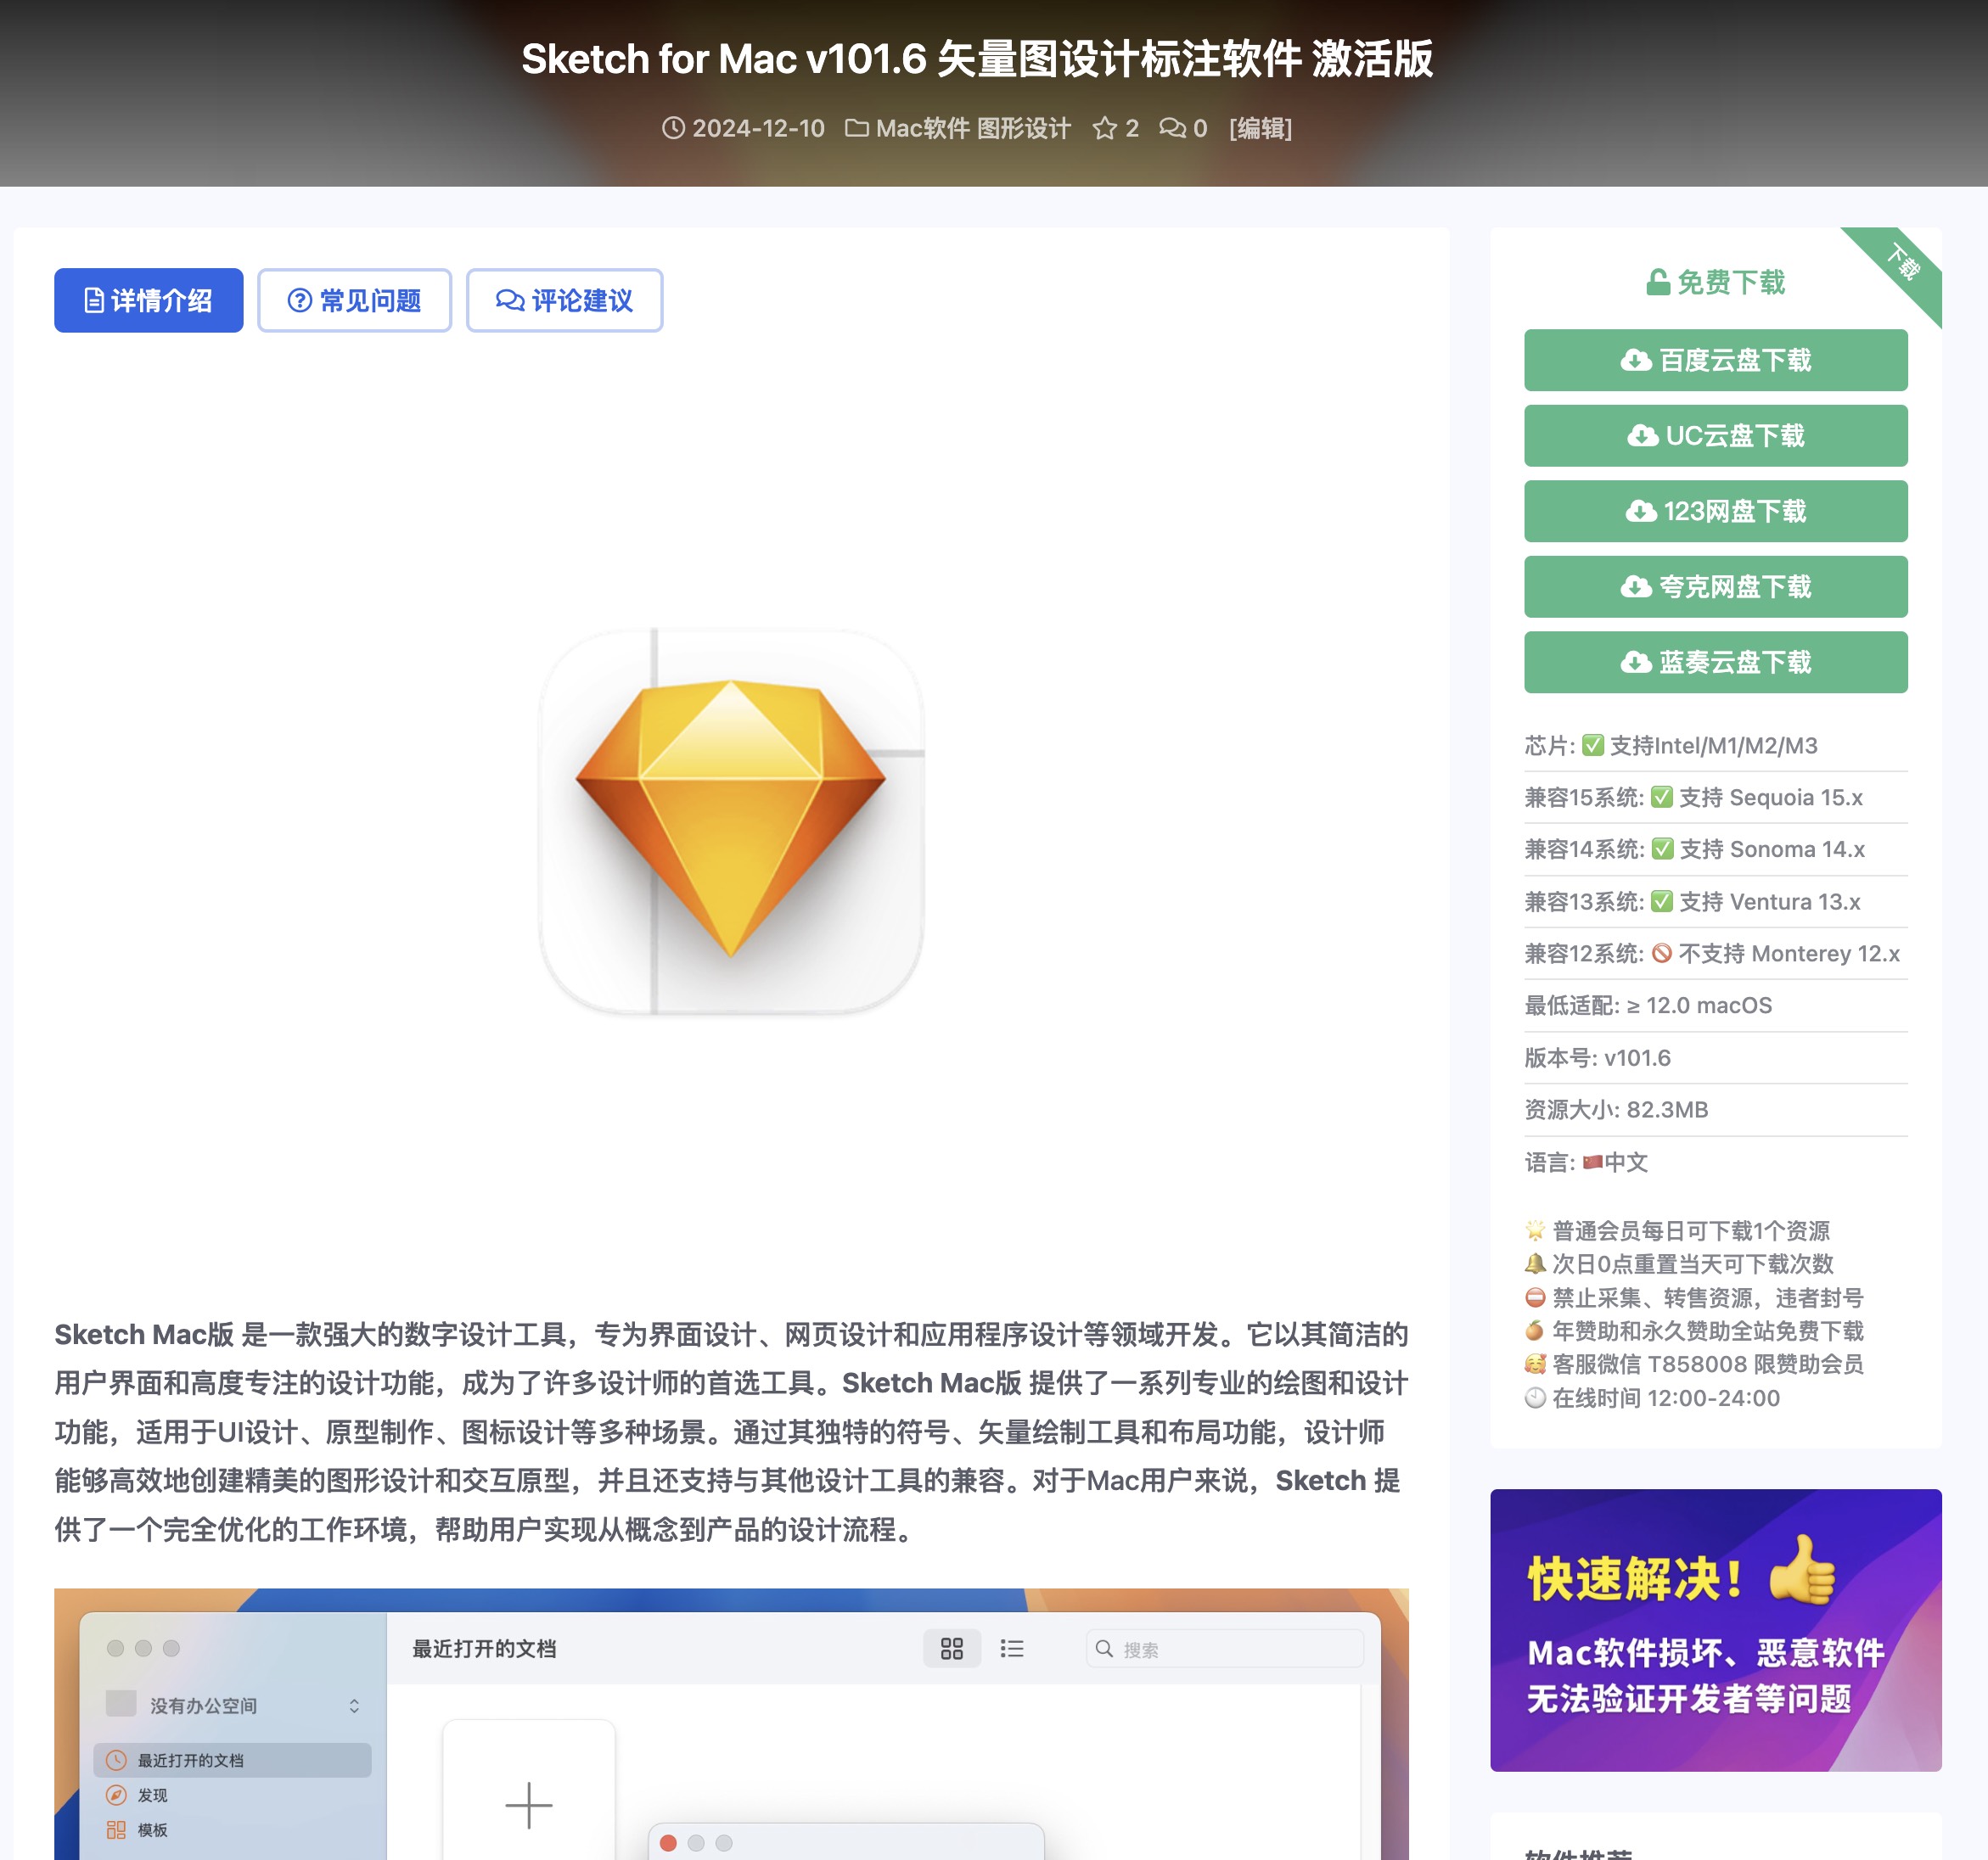Expand the 没有办公空间 workspace selector
Viewport: 1988px width, 1860px height.
click(x=232, y=1705)
